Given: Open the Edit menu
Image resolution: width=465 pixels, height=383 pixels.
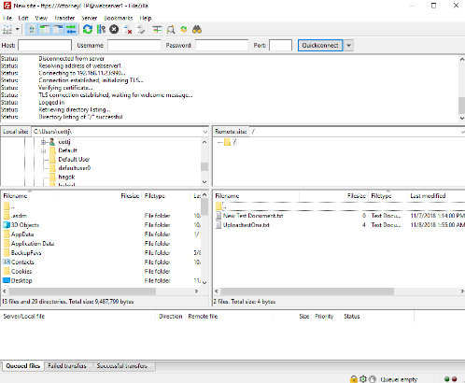Looking at the screenshot, I should 23,18.
